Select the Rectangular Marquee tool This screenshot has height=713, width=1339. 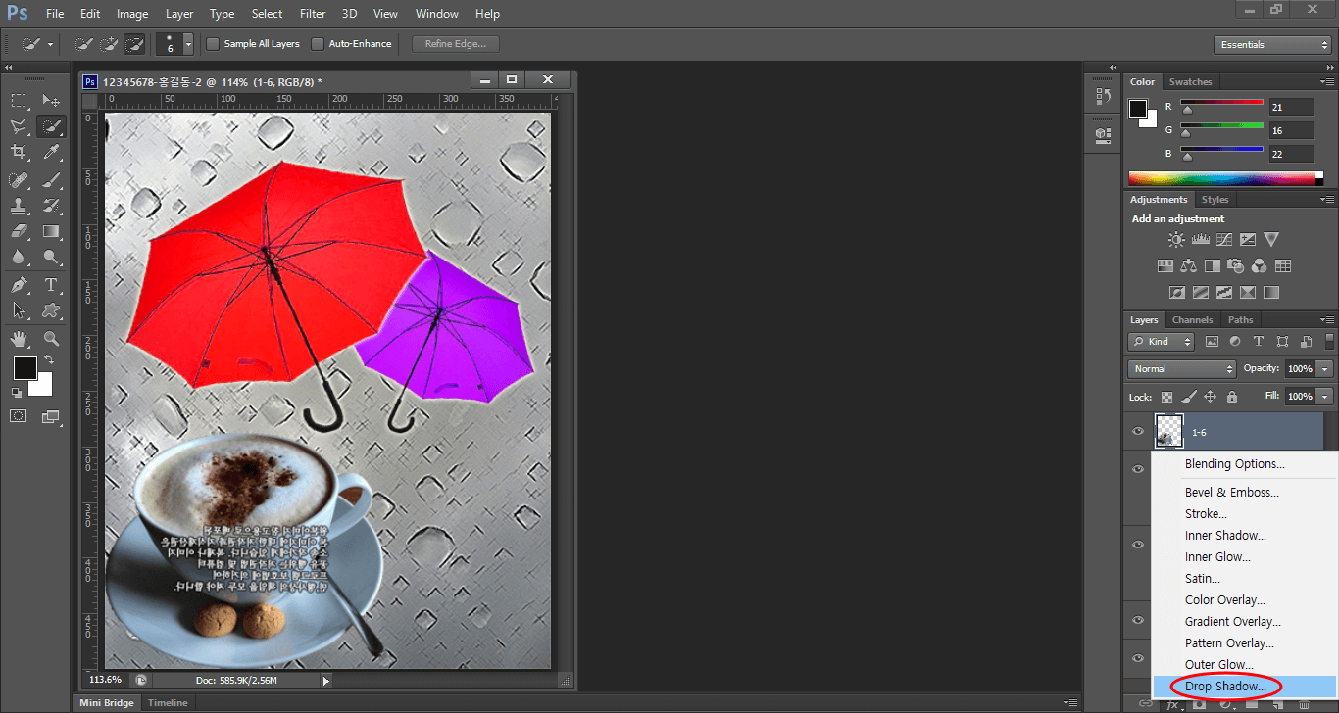(x=19, y=100)
